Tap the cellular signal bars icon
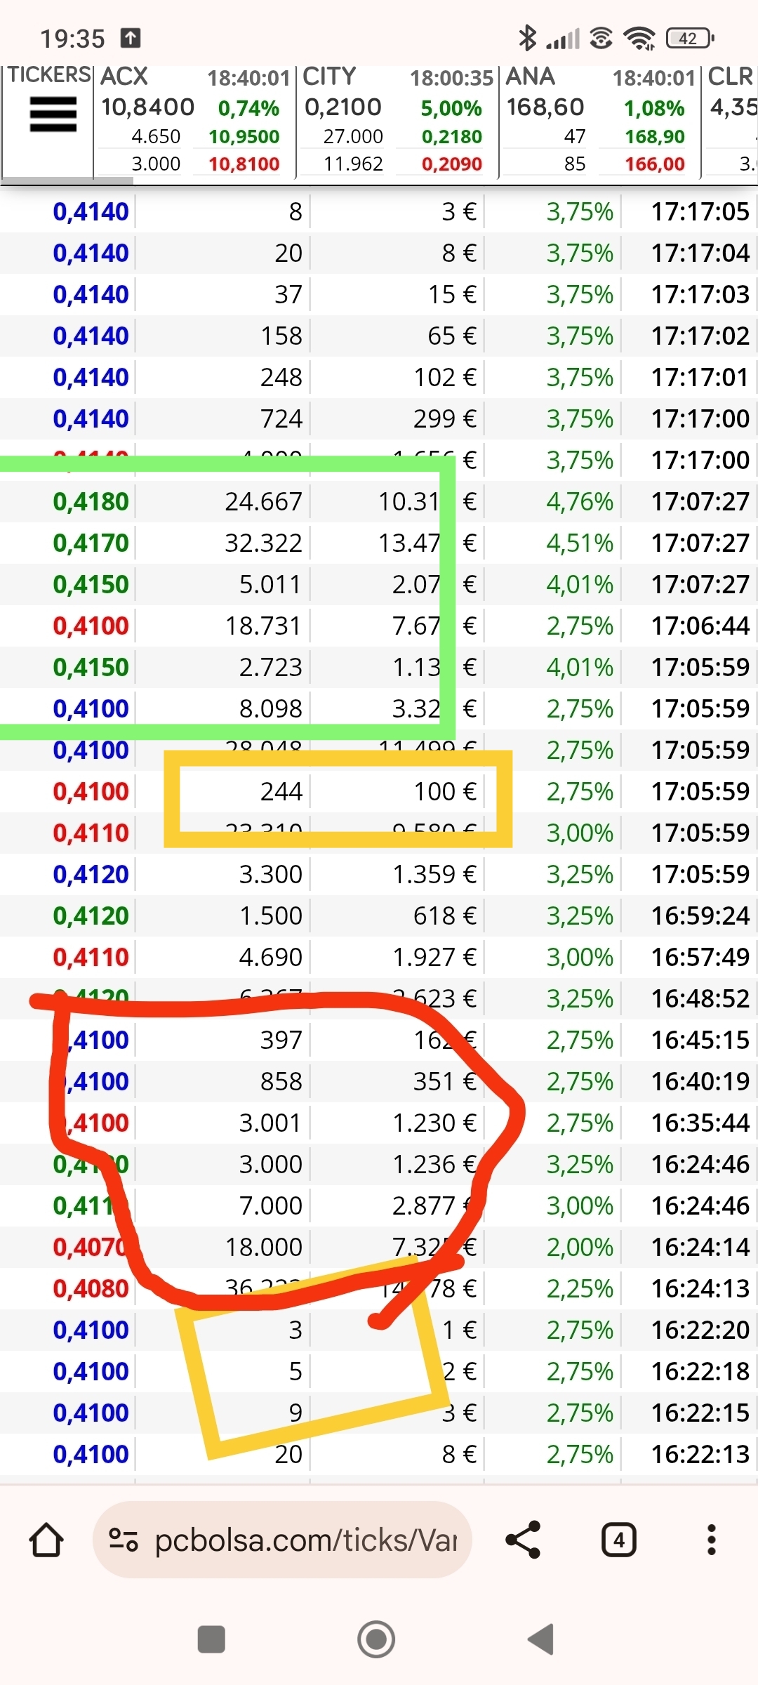 pyautogui.click(x=563, y=39)
